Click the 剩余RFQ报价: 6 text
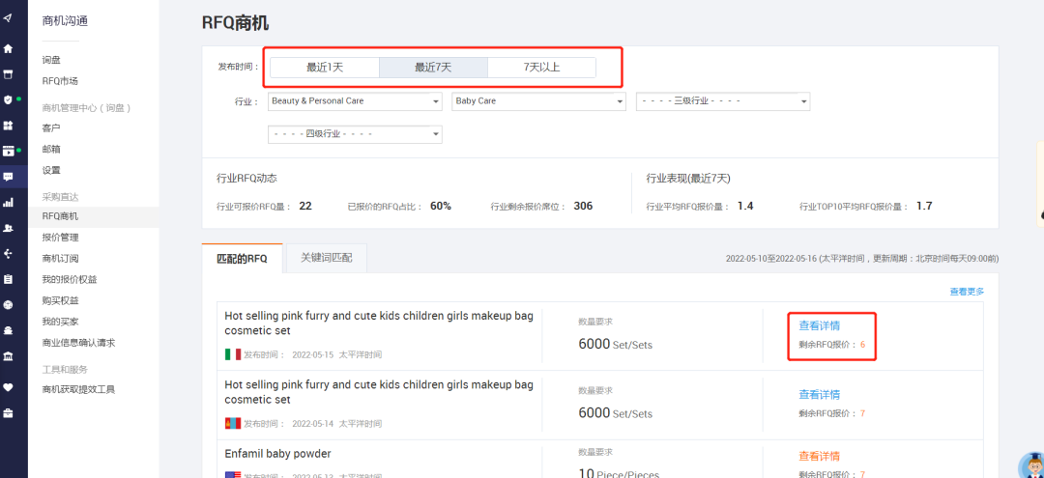Image resolution: width=1044 pixels, height=478 pixels. tap(832, 345)
